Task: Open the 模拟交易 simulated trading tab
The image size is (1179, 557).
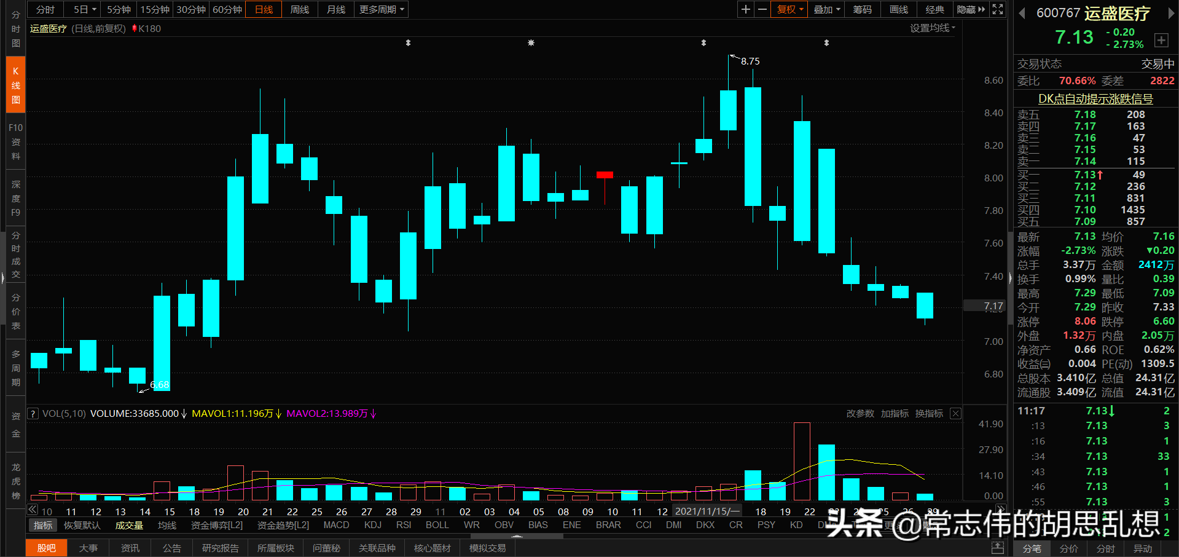Action: [487, 548]
